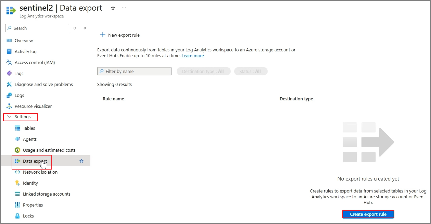Click the Linked storage accounts icon
The width and height of the screenshot is (431, 224).
pos(17,194)
